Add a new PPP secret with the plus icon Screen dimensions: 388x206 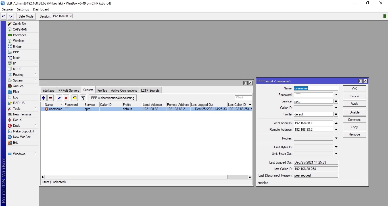coord(43,98)
